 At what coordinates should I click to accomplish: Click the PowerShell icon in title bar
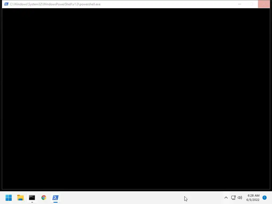tap(6, 4)
